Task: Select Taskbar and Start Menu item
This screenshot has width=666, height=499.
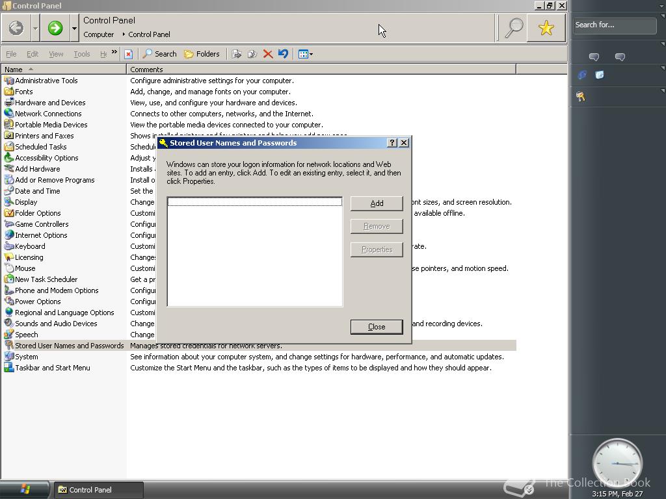Action: (53, 368)
